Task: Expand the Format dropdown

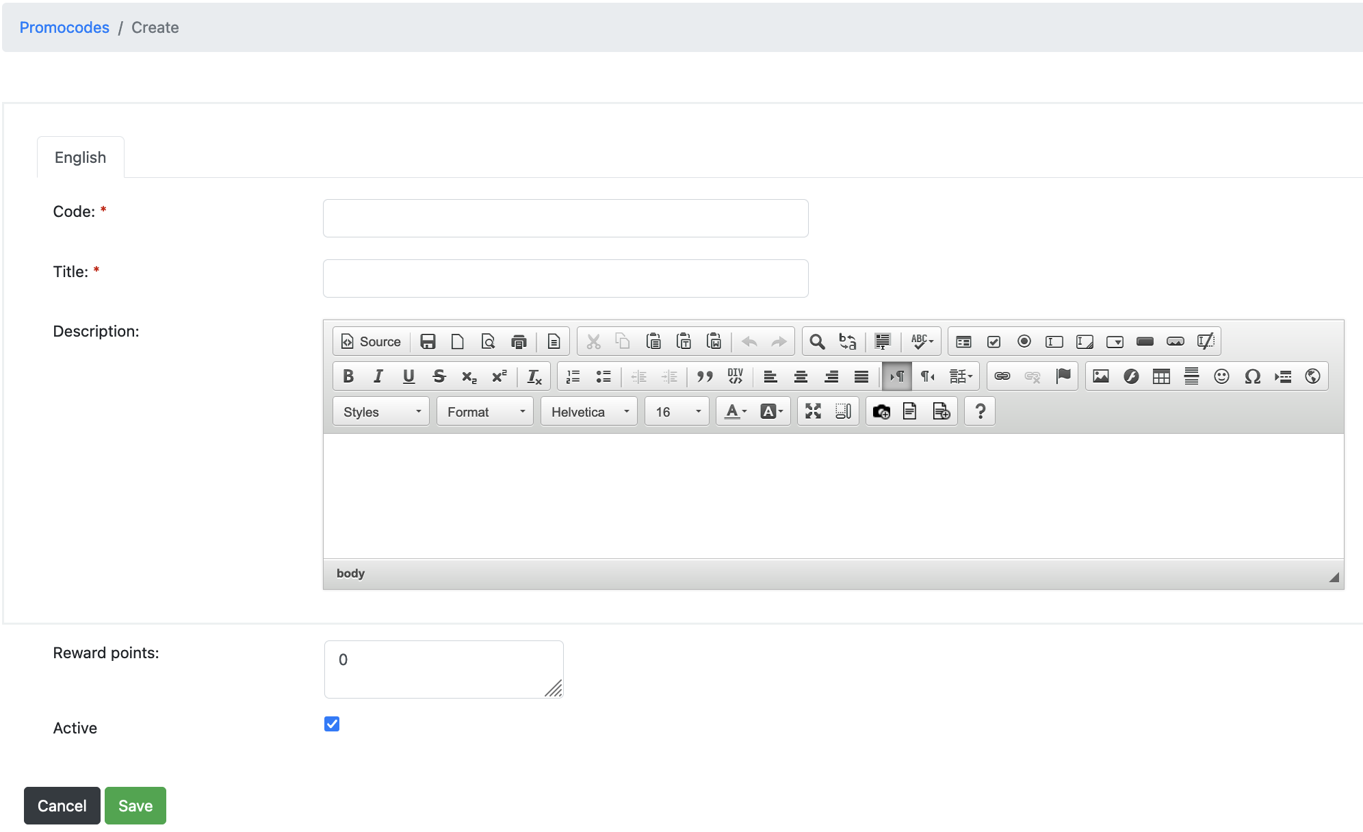Action: (485, 412)
